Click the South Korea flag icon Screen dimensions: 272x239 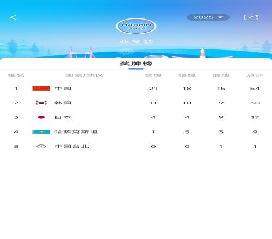pos(41,103)
